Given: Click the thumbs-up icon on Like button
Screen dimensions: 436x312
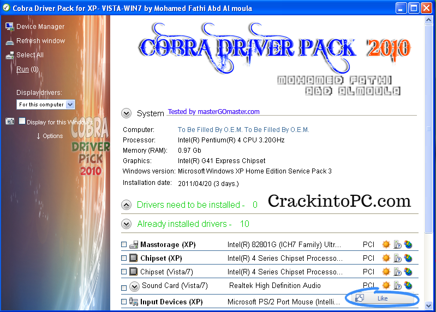Looking at the screenshot, I should (359, 298).
